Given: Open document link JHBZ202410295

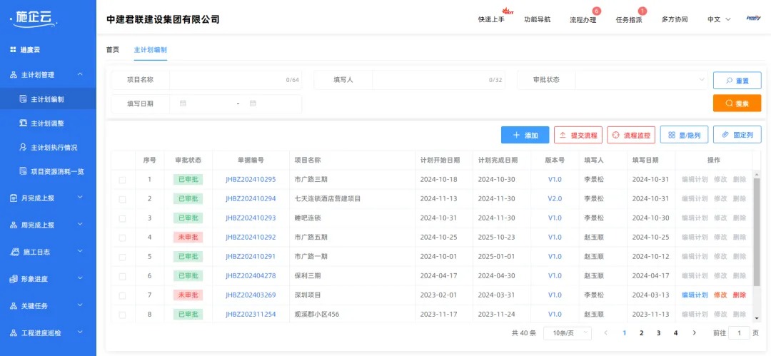Looking at the screenshot, I should (251, 180).
